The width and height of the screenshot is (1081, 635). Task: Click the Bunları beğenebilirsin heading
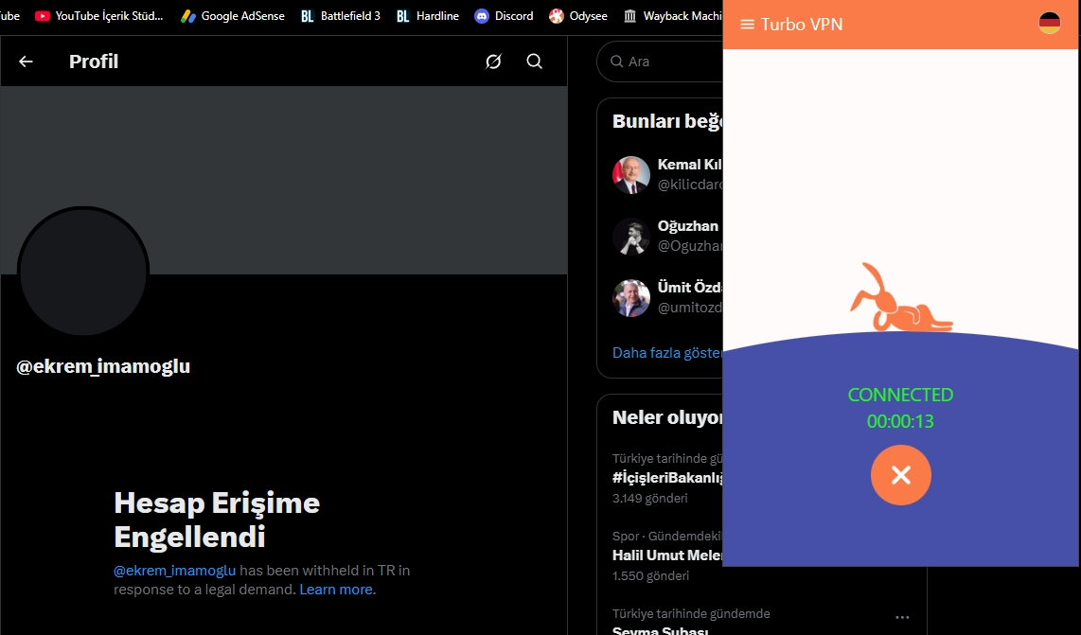pyautogui.click(x=666, y=121)
